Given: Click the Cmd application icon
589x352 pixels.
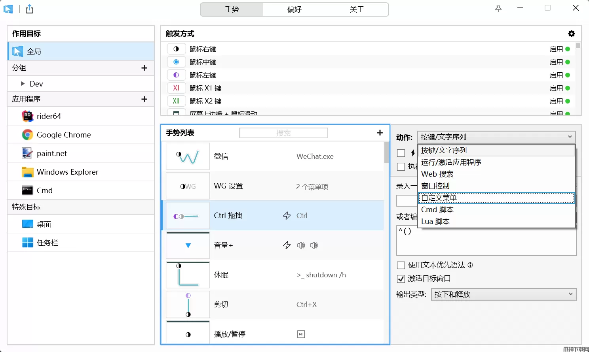Looking at the screenshot, I should pyautogui.click(x=27, y=190).
